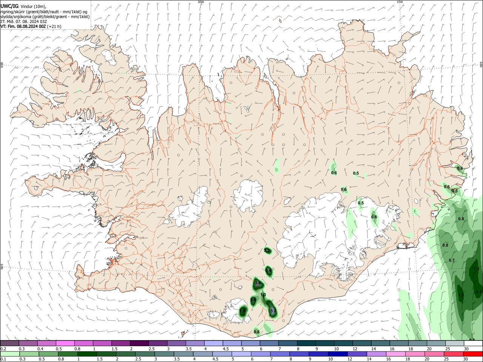Image resolution: width=483 pixels, height=362 pixels.
Task: Pick the bright red 30 swatch on lower scale
Action: tap(474, 354)
